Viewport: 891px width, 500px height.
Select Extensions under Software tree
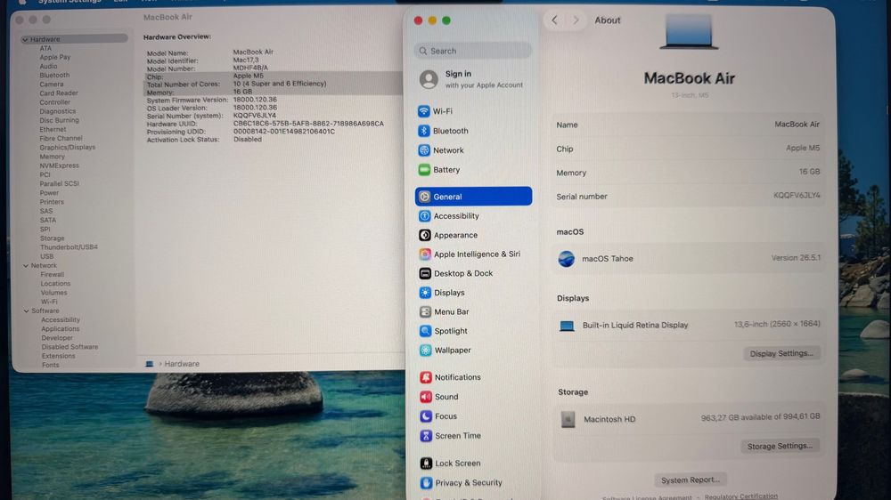[x=58, y=356]
